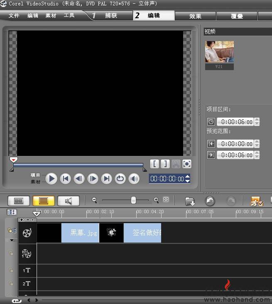
Task: Click the right trim handle of preview bar
Action: (145, 170)
